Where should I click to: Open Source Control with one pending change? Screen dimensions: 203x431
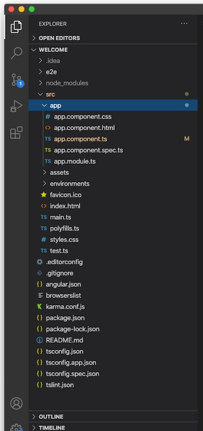[x=17, y=80]
